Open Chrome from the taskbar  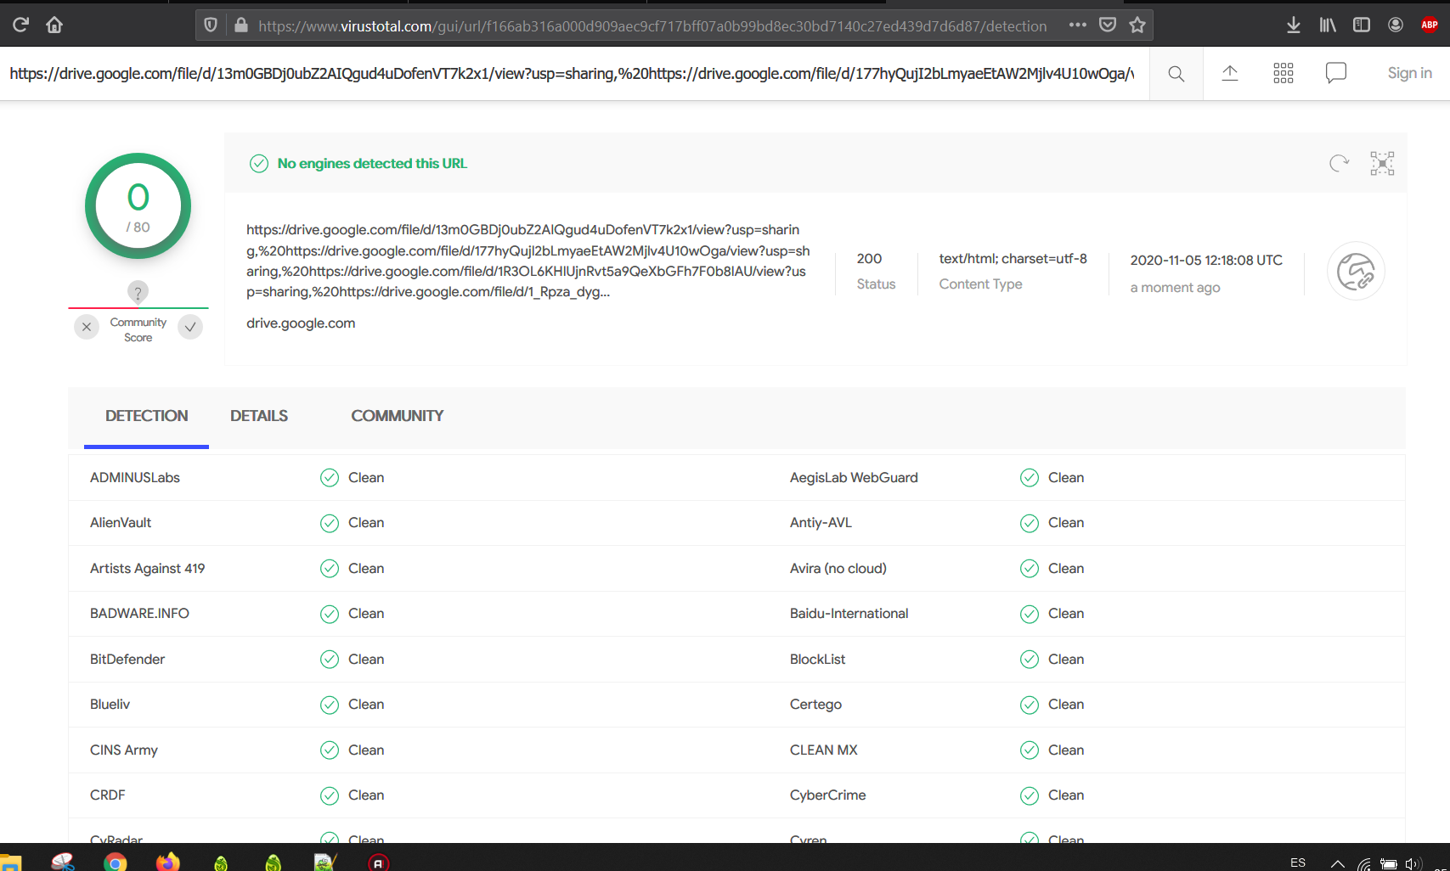pyautogui.click(x=116, y=863)
